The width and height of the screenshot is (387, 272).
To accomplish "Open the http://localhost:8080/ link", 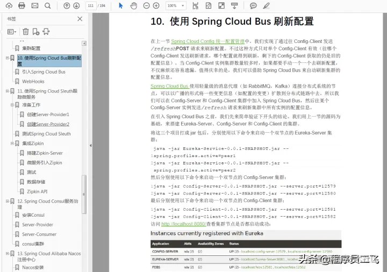I will point(184,224).
